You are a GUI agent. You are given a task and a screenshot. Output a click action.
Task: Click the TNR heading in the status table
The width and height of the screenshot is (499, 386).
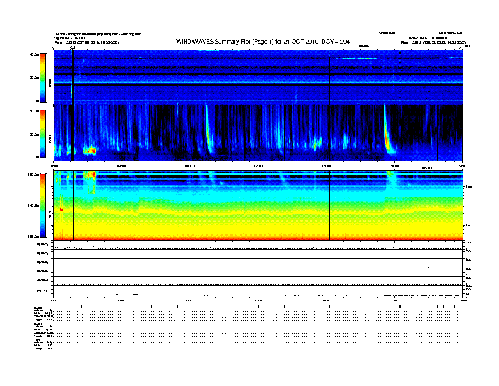coord(37,339)
